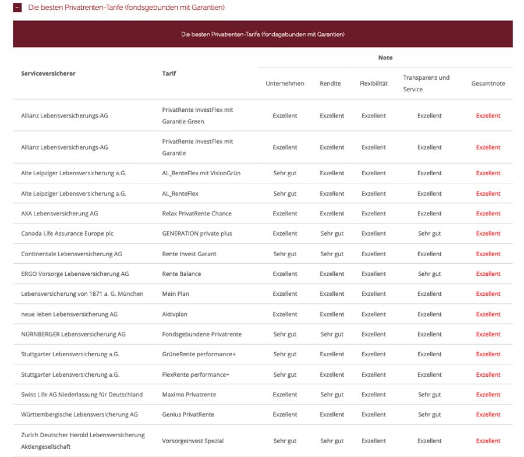Click the 'Gesamtnote' column header
The height and width of the screenshot is (457, 524).
[x=488, y=83]
